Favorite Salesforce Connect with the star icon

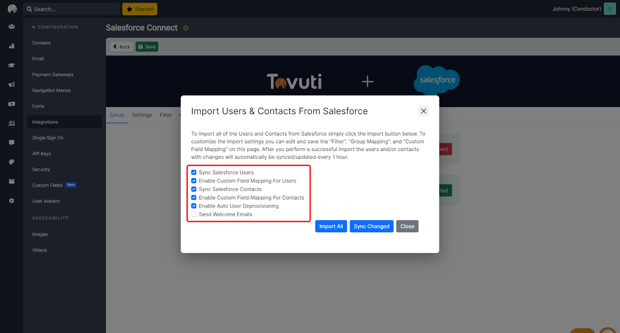pyautogui.click(x=186, y=28)
